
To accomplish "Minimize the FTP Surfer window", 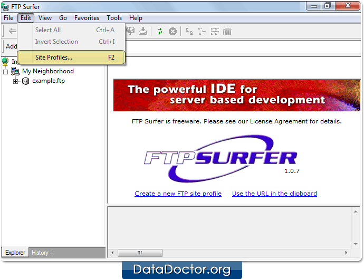I will pos(314,6).
